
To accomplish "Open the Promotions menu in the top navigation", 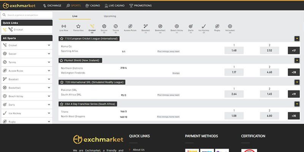I will [141, 6].
